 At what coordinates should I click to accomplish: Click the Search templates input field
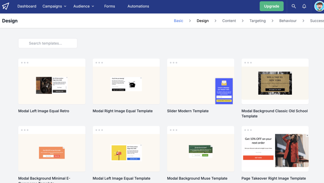(x=48, y=43)
